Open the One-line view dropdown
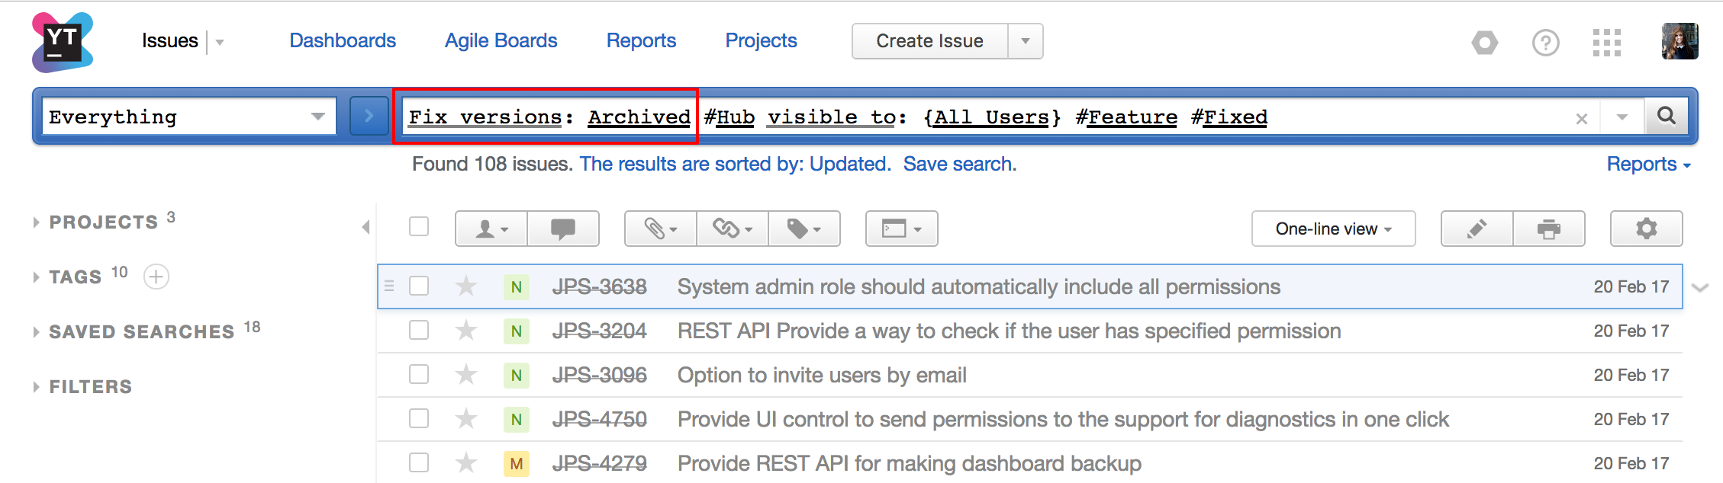Image resolution: width=1723 pixels, height=483 pixels. pyautogui.click(x=1333, y=229)
